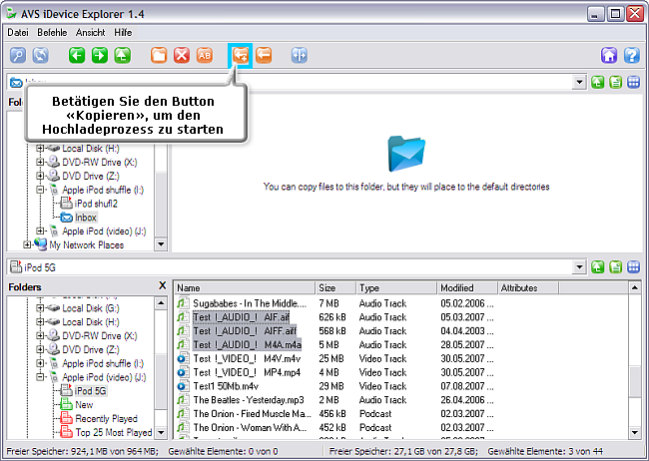
Task: Open the Datei menu
Action: click(18, 32)
